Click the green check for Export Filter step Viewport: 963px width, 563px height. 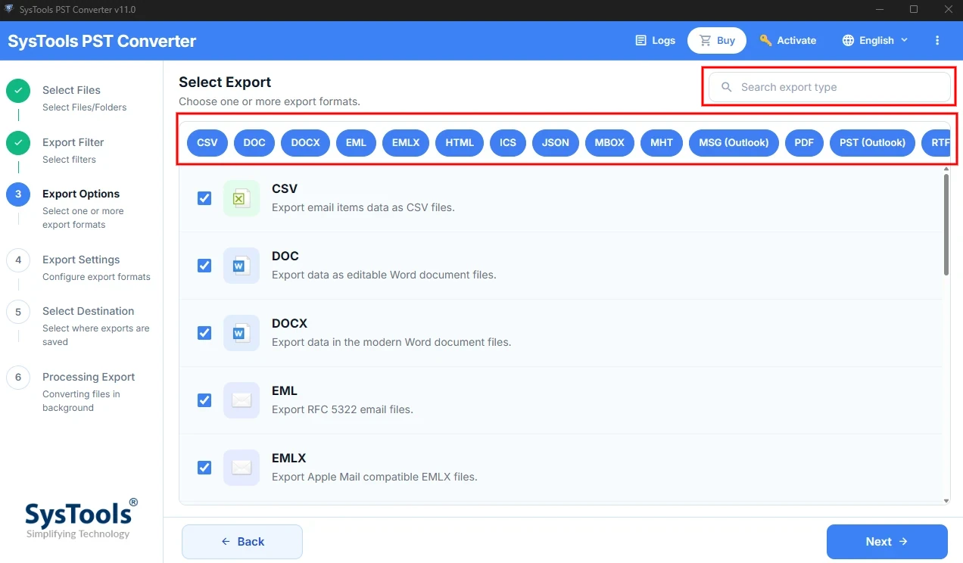(18, 143)
